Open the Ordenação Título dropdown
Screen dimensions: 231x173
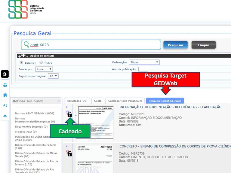[144, 62]
